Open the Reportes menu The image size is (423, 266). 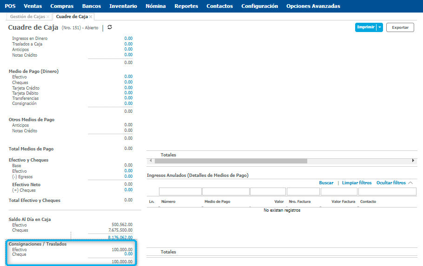pos(186,6)
